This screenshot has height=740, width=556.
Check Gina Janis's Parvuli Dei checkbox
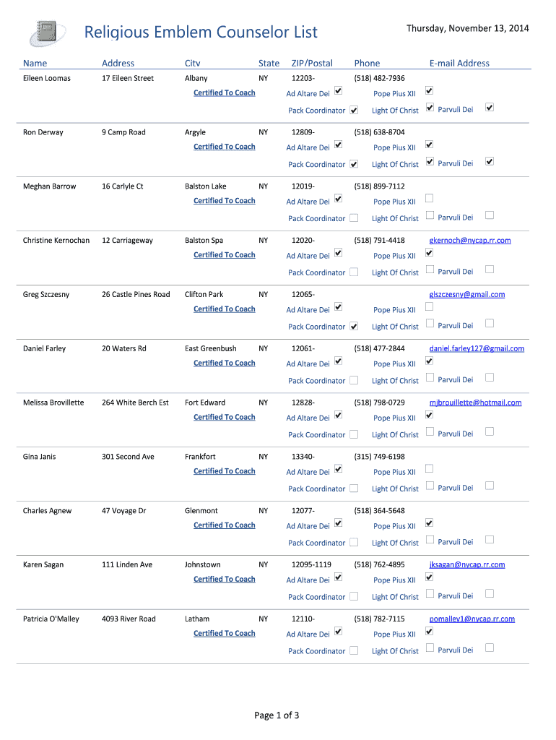click(x=490, y=486)
